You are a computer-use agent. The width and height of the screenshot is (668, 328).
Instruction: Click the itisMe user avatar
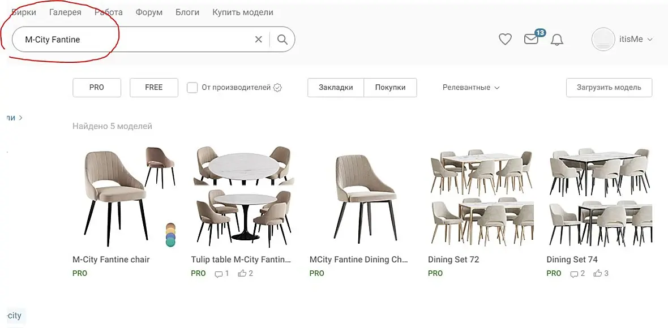click(603, 40)
